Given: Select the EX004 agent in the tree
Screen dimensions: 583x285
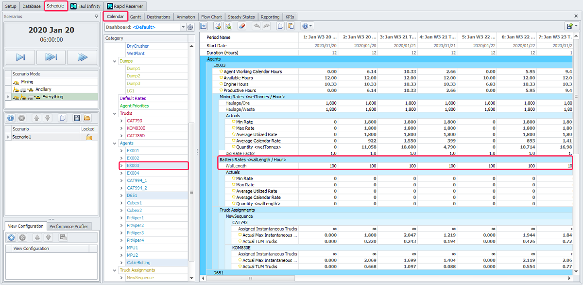Looking at the screenshot, I should pyautogui.click(x=133, y=173).
